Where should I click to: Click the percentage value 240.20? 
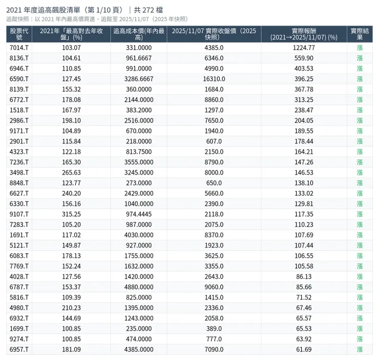point(71,193)
